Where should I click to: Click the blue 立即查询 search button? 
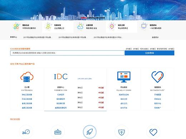point(150,53)
